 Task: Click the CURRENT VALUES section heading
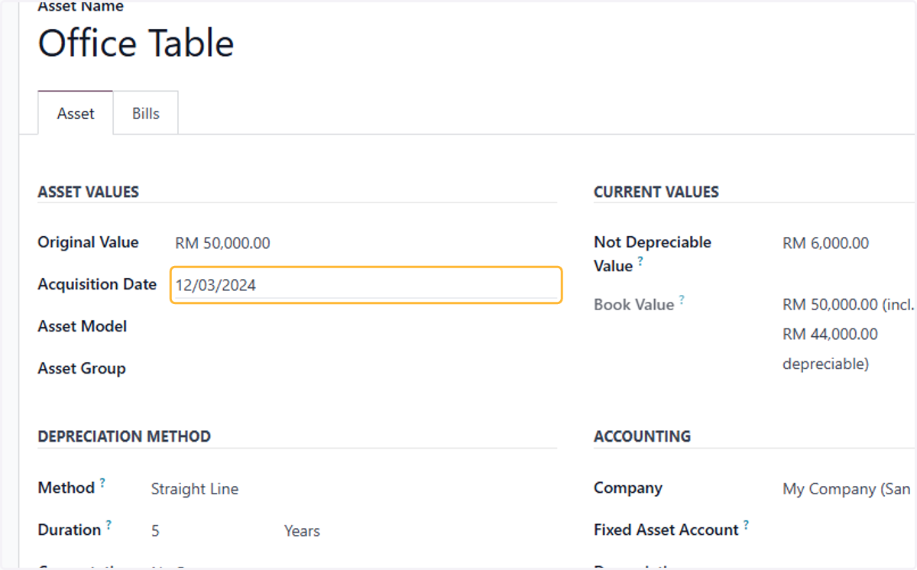click(656, 193)
